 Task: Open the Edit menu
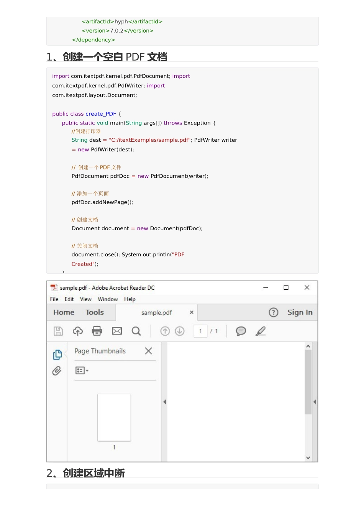pyautogui.click(x=69, y=299)
